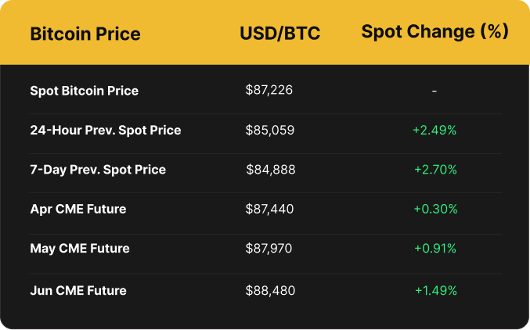Click the +0.30% change value
The height and width of the screenshot is (330, 530).
[x=435, y=209]
